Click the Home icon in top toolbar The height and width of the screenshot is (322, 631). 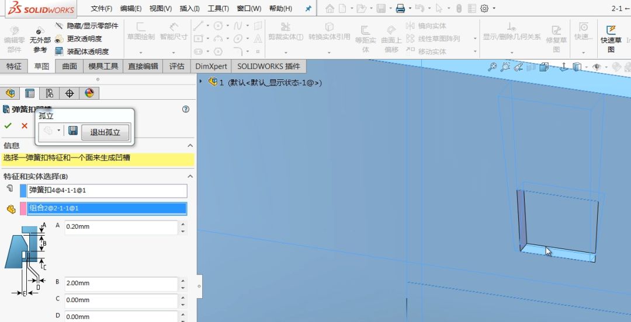click(330, 8)
